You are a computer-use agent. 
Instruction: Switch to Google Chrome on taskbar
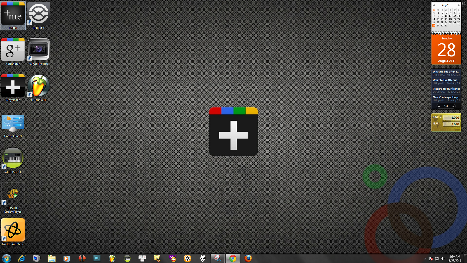[233, 258]
